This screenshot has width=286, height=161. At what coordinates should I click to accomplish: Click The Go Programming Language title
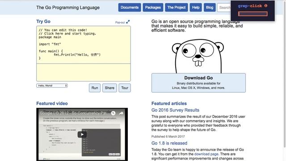68,8
